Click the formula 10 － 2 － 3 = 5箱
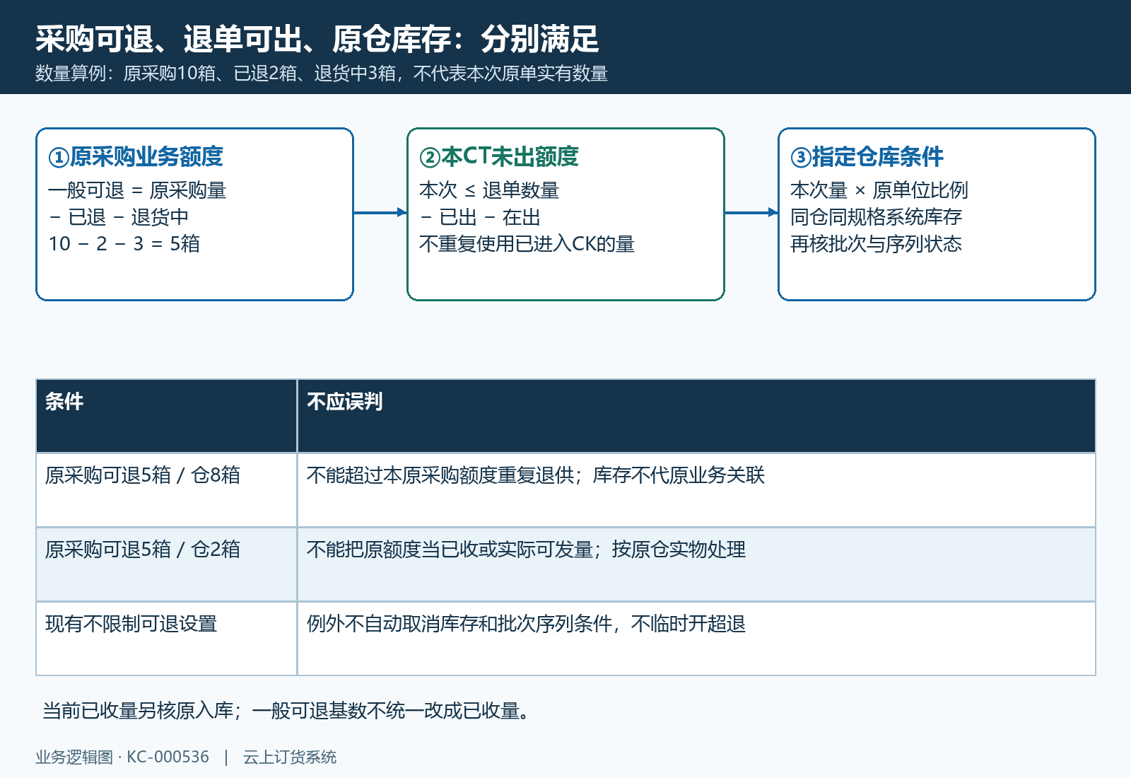Viewport: 1131px width, 778px height. point(124,244)
